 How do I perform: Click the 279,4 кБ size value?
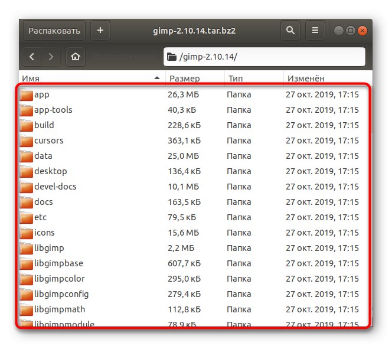click(184, 294)
